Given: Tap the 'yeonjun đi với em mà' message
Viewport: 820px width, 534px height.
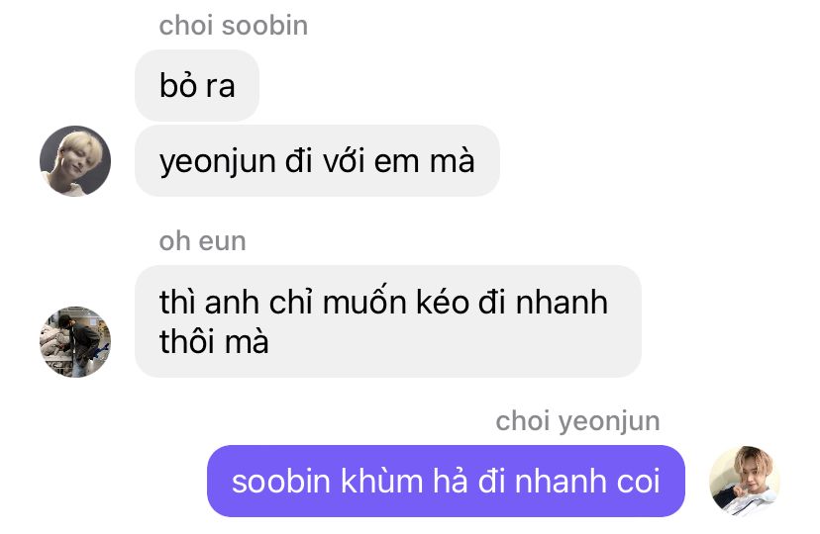Looking at the screenshot, I should tap(318, 161).
